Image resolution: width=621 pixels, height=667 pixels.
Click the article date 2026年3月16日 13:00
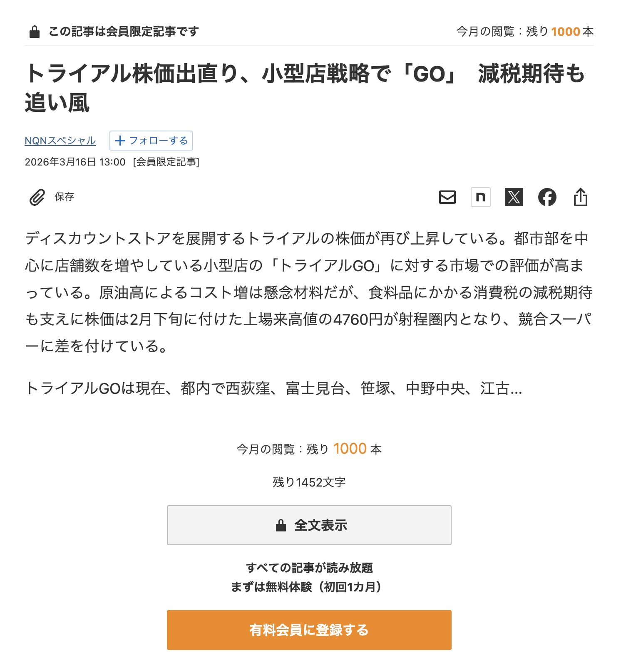75,162
